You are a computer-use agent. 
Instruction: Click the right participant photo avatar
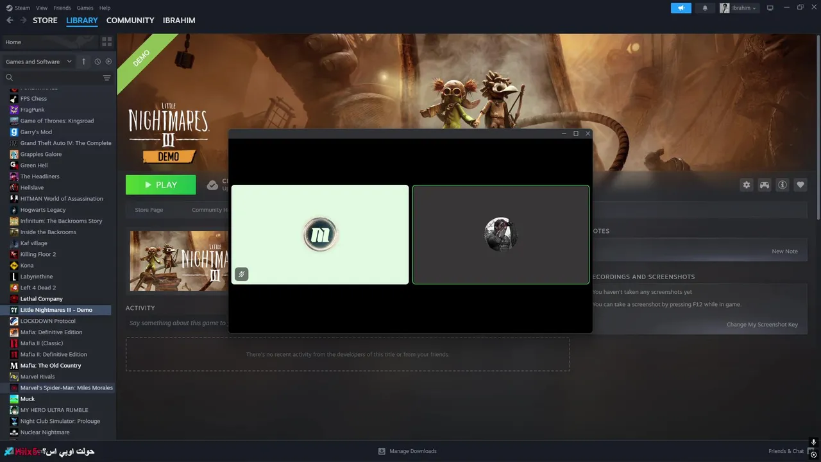tap(501, 235)
